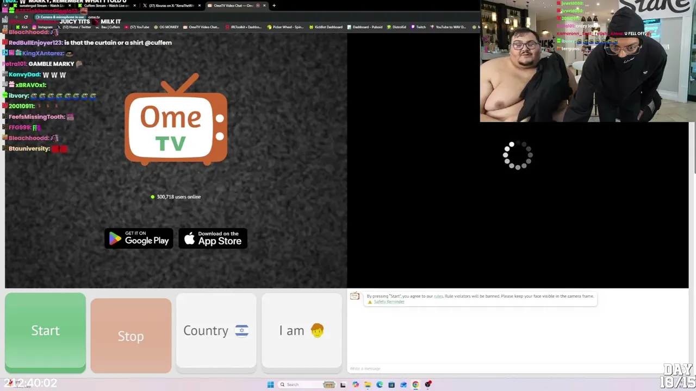This screenshot has height=391, width=696.
Task: Open the Dashboard - Pulsoid bookmark
Action: click(x=365, y=27)
